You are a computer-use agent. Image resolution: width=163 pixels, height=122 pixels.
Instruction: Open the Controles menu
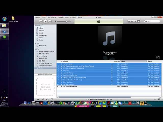(x=61, y=18)
